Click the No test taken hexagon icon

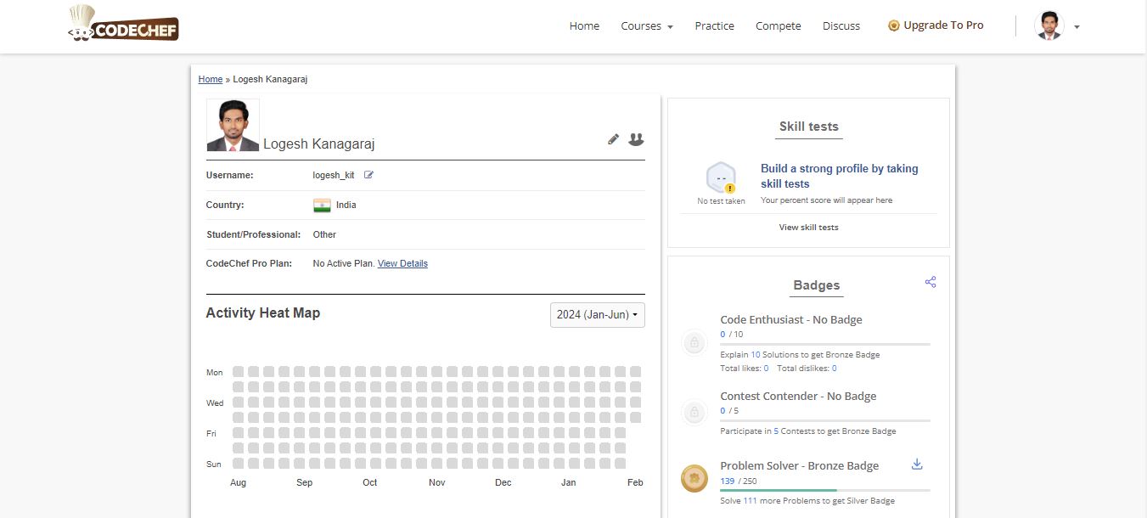(x=721, y=177)
